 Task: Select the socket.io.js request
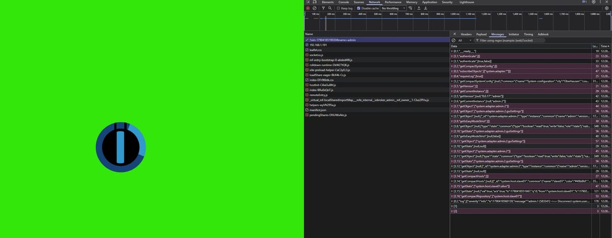pos(377,55)
